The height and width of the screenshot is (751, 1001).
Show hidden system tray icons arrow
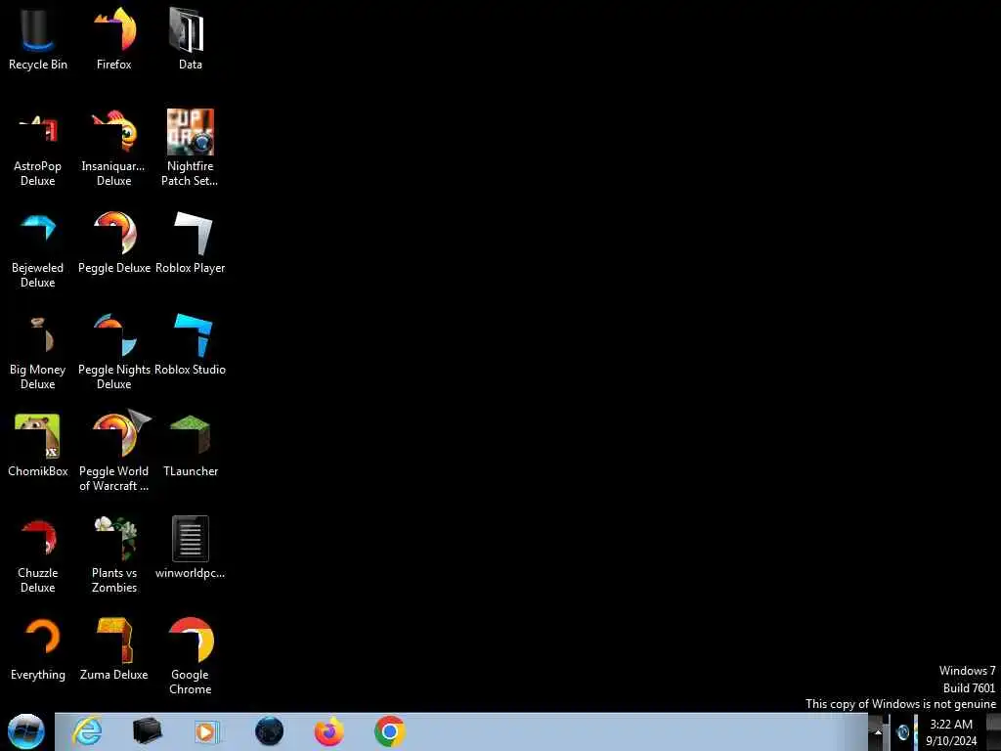(x=878, y=731)
